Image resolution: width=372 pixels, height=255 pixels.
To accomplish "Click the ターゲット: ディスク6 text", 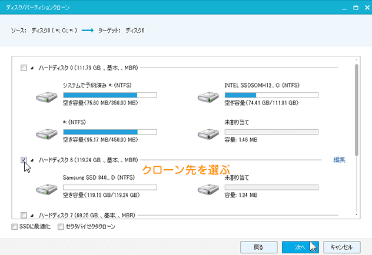I will [121, 31].
